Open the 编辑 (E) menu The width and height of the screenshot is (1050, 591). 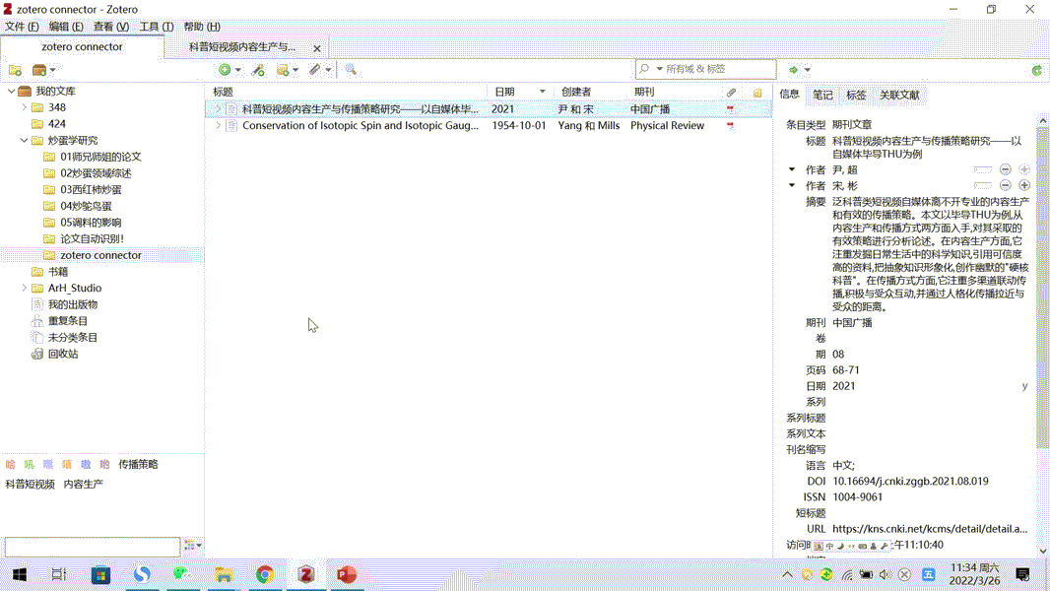(x=66, y=27)
